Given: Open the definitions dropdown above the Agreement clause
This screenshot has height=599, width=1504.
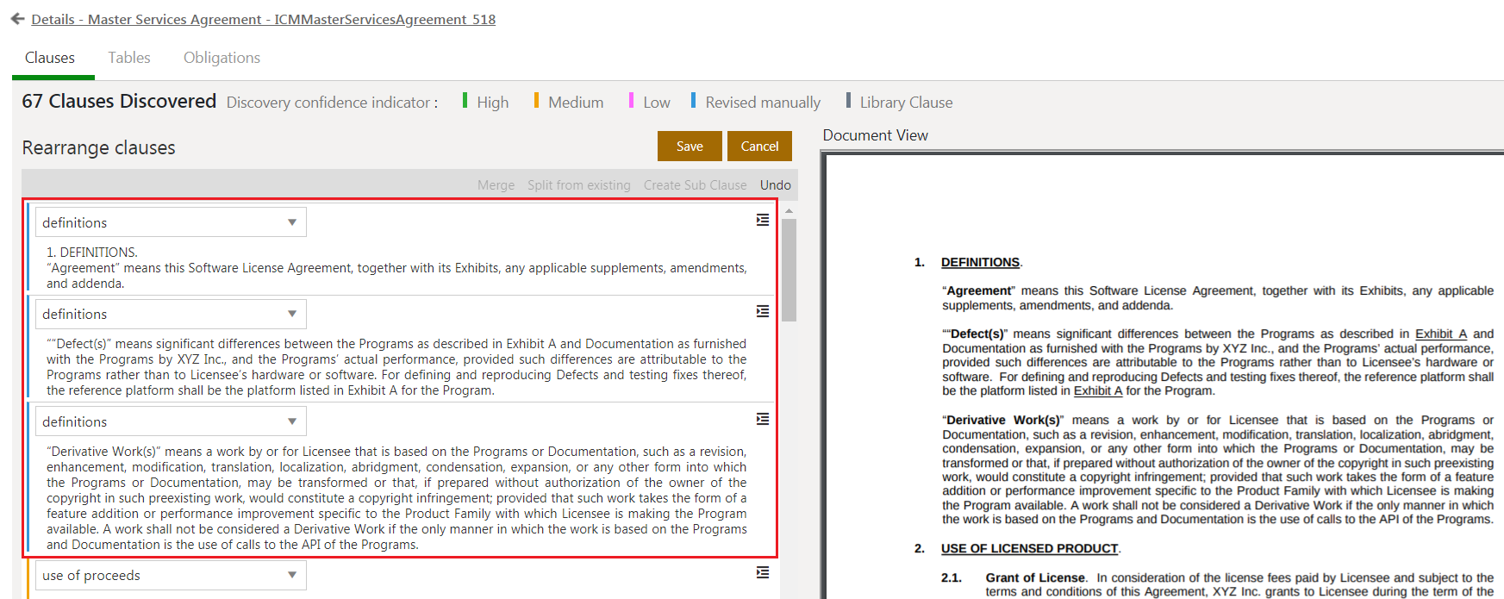Looking at the screenshot, I should pos(292,222).
